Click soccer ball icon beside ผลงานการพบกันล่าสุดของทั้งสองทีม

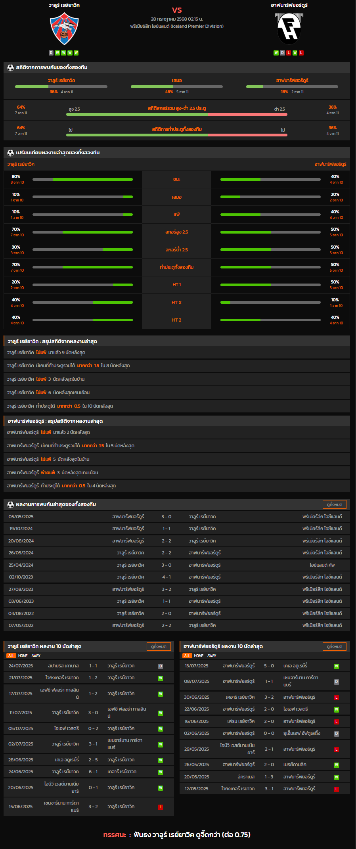click(x=11, y=504)
